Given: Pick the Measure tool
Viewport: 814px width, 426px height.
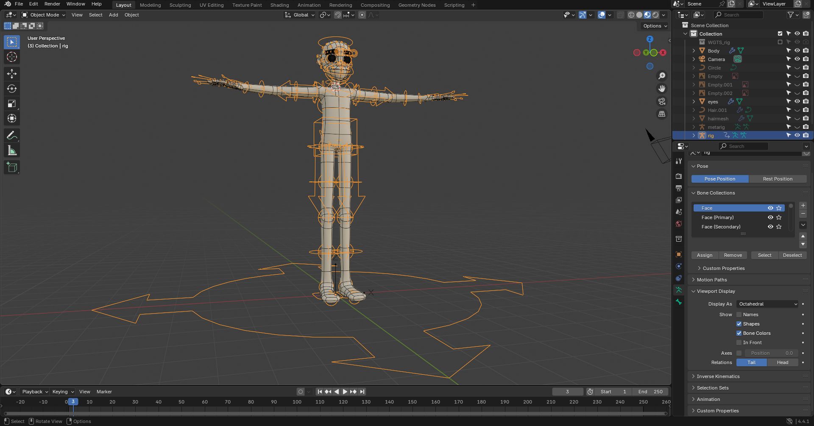Looking at the screenshot, I should pos(12,150).
